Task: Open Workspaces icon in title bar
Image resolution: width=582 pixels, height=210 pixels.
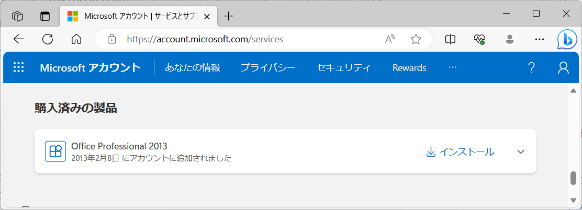Action: [17, 16]
